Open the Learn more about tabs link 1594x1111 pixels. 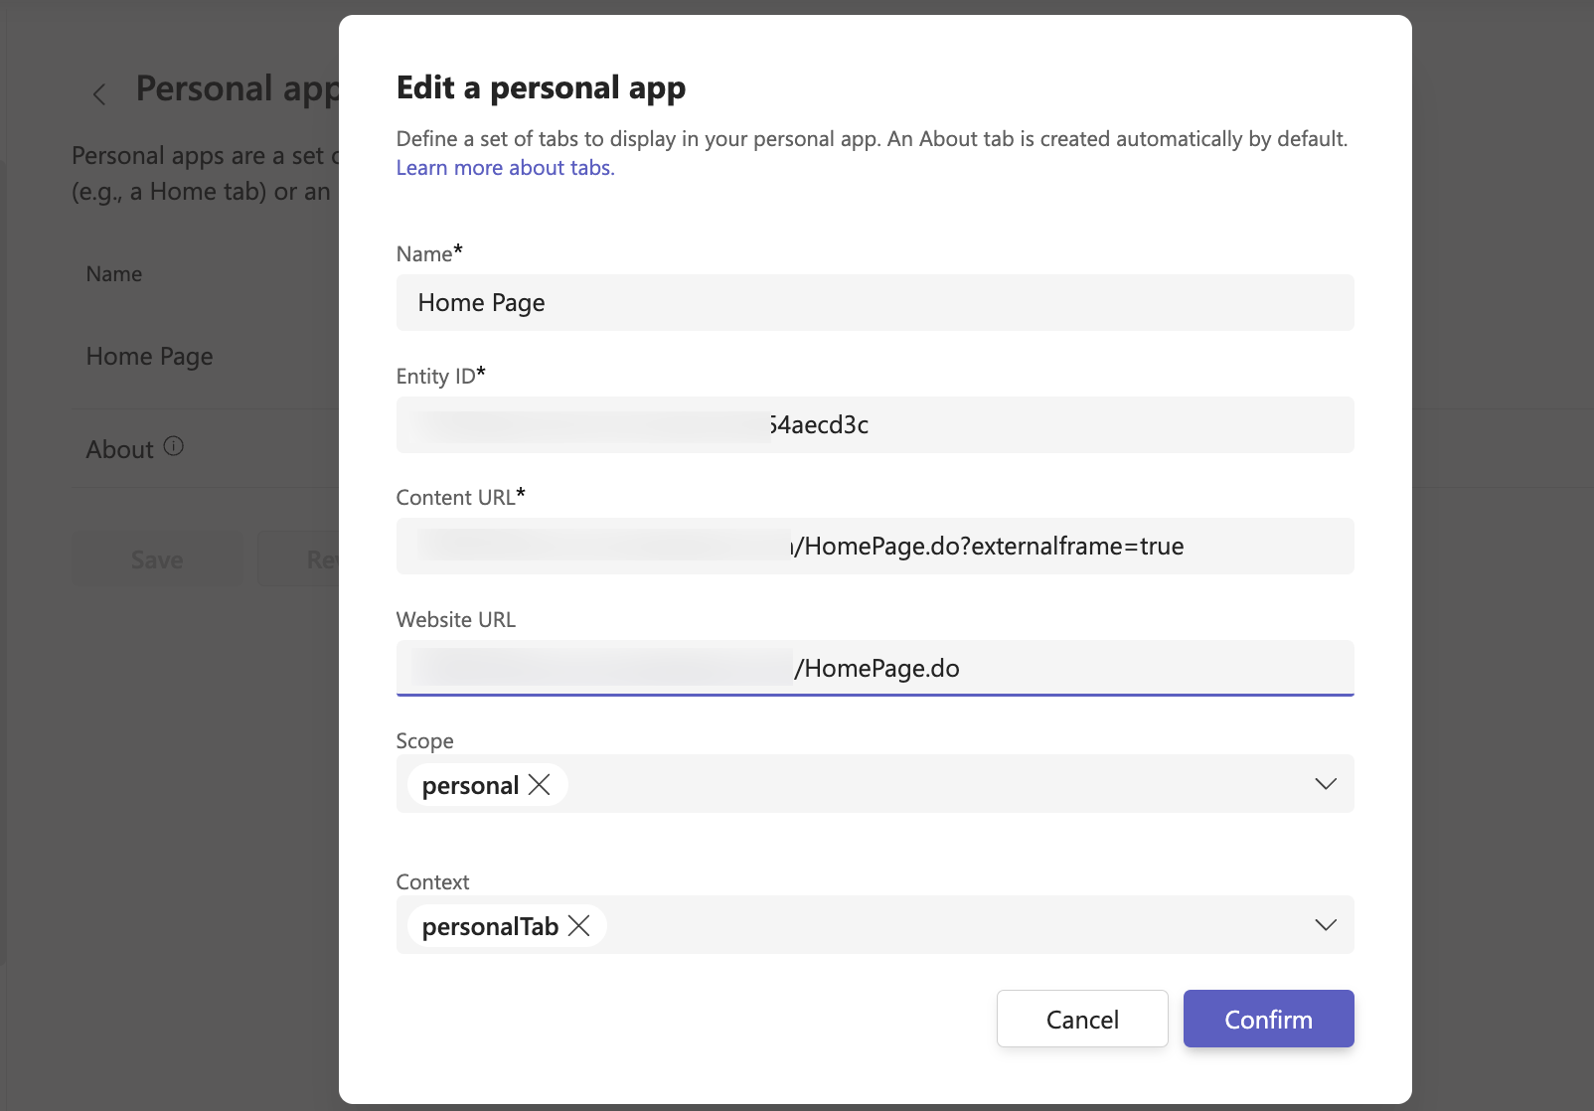tap(505, 168)
